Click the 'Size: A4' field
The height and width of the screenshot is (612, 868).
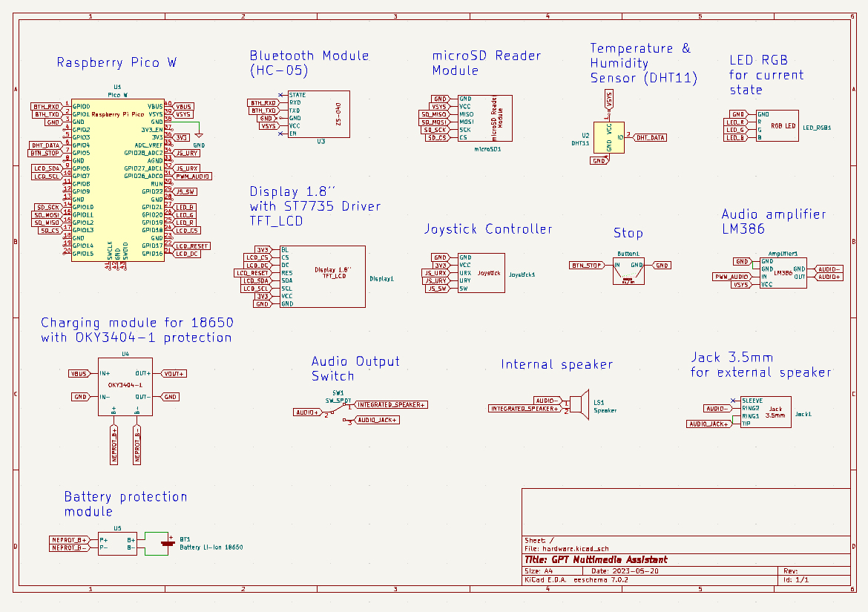pyautogui.click(x=539, y=571)
